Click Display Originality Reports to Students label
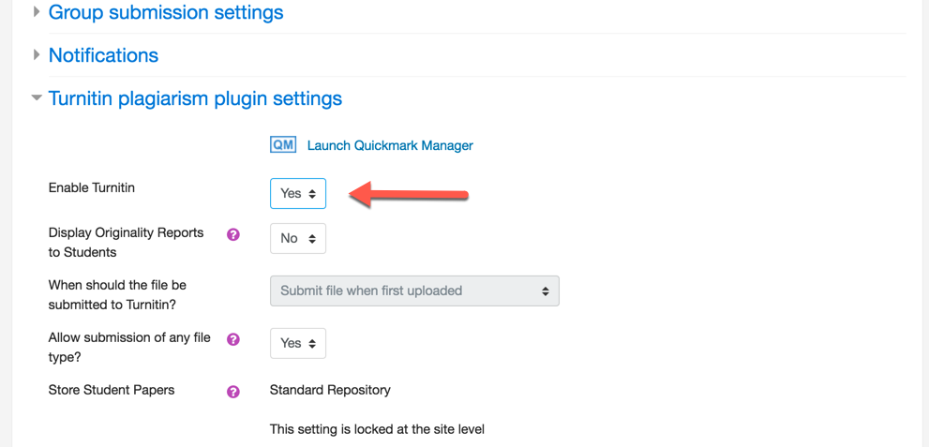Viewport: 929px width, 447px height. click(x=127, y=242)
